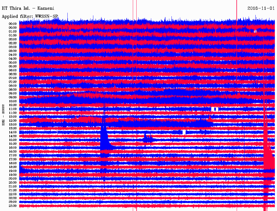
Task: Select the 00:00 time row label
Action: [13, 24]
